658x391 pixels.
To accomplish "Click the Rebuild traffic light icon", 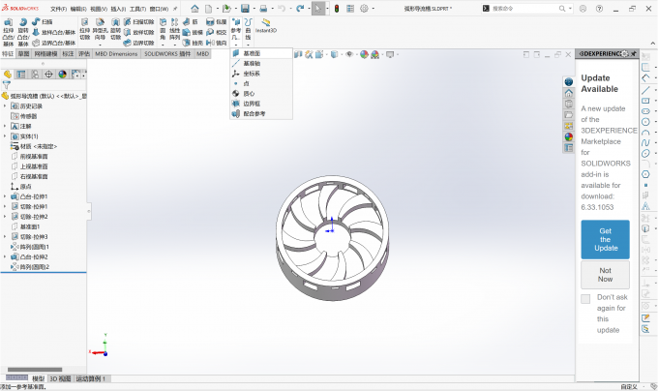I will pyautogui.click(x=337, y=9).
